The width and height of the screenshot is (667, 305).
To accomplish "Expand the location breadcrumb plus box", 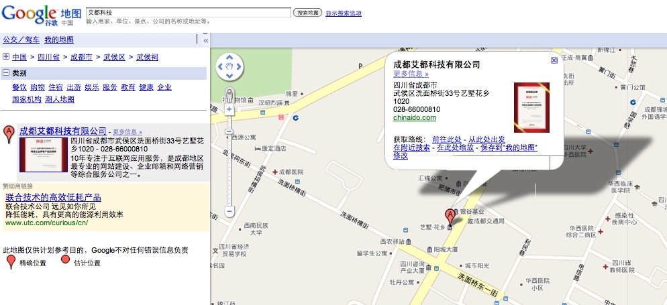I will pos(6,57).
